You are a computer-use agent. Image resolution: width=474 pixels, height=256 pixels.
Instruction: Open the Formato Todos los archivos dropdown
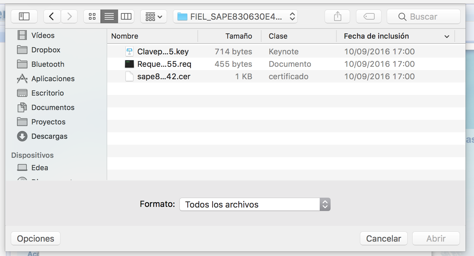click(x=255, y=204)
